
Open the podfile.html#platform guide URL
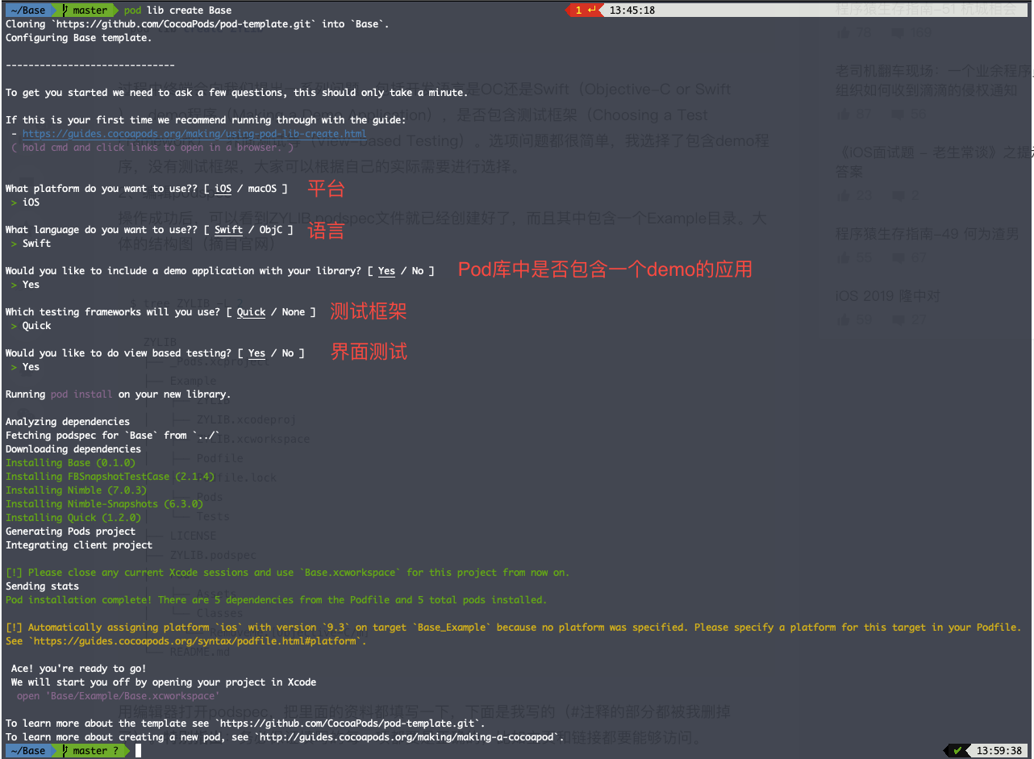198,641
